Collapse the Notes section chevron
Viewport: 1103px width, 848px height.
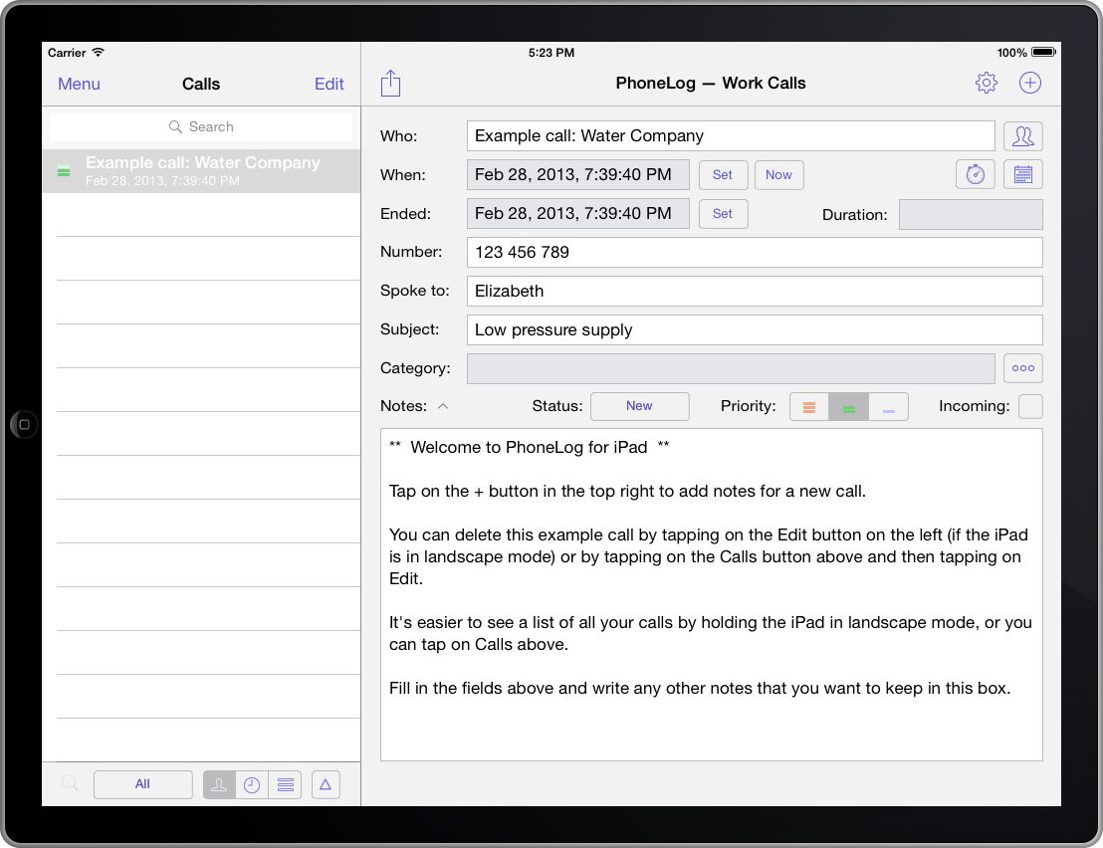443,406
